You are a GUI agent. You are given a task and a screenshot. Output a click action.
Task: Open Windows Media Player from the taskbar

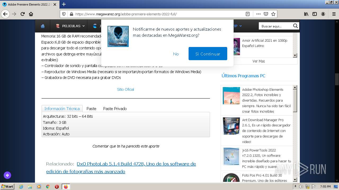pos(39,187)
